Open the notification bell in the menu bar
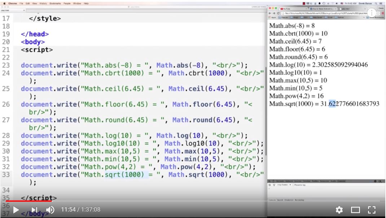The width and height of the screenshot is (386, 218). pyautogui.click(x=320, y=4)
